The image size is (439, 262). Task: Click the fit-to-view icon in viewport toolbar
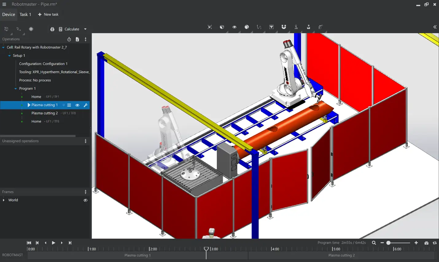(210, 27)
